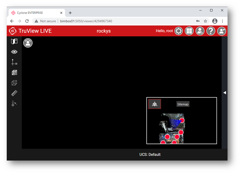Open the four-square grid layout icon

189,31
